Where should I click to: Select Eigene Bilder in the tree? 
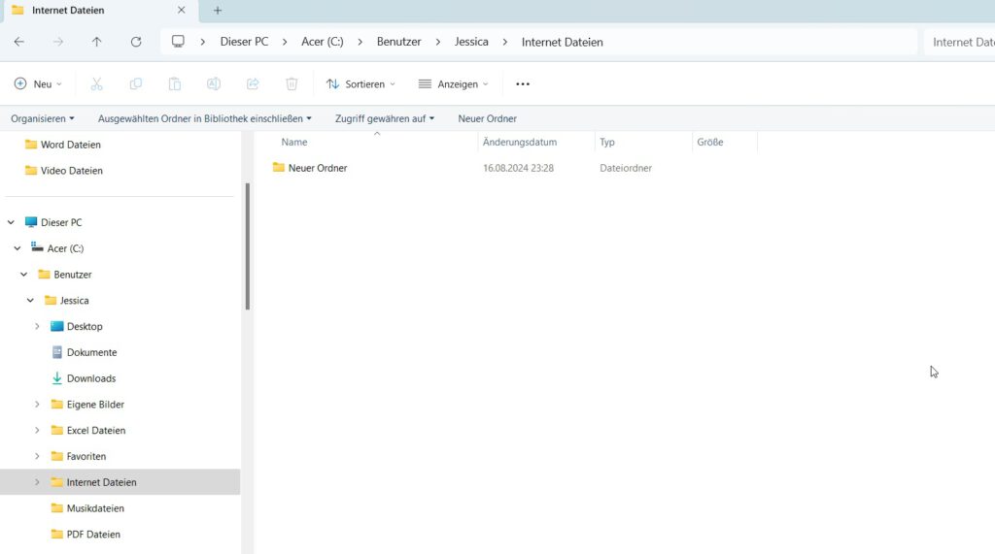[95, 405]
